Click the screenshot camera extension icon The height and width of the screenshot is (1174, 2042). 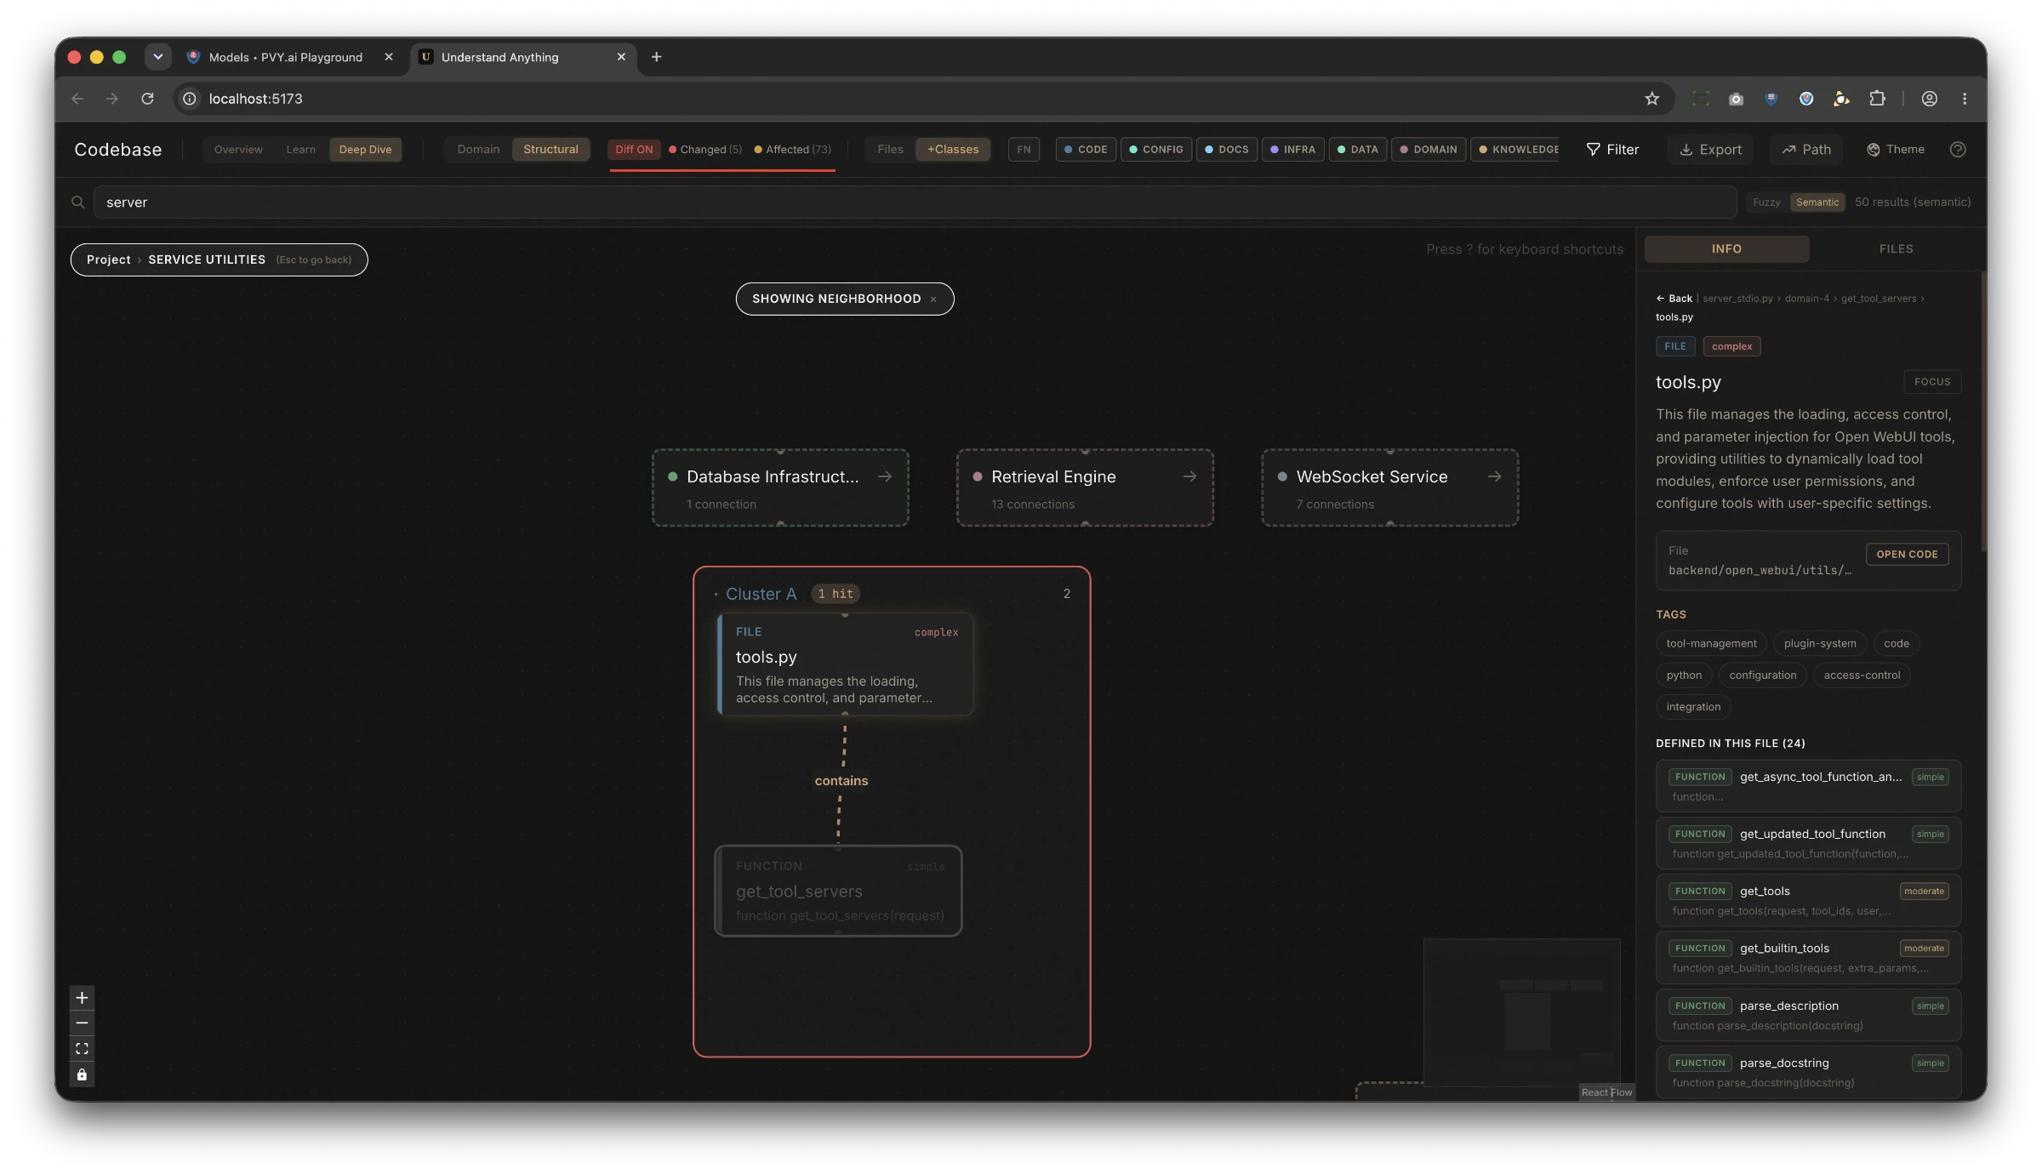click(x=1736, y=99)
